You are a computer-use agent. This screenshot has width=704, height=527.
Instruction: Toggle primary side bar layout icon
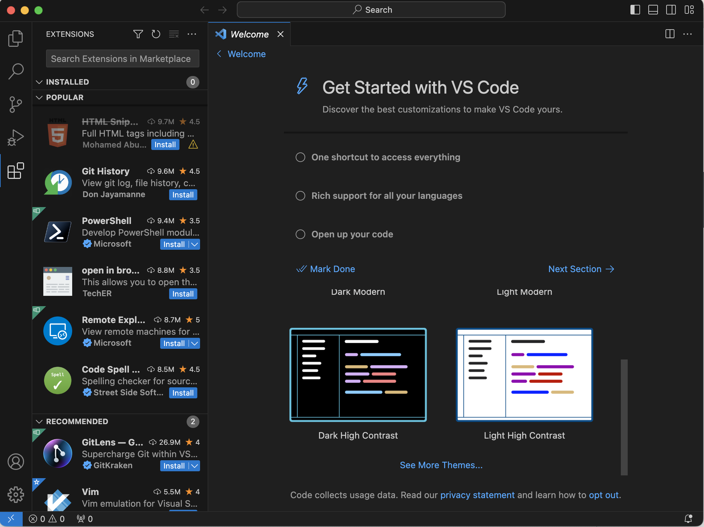point(635,10)
